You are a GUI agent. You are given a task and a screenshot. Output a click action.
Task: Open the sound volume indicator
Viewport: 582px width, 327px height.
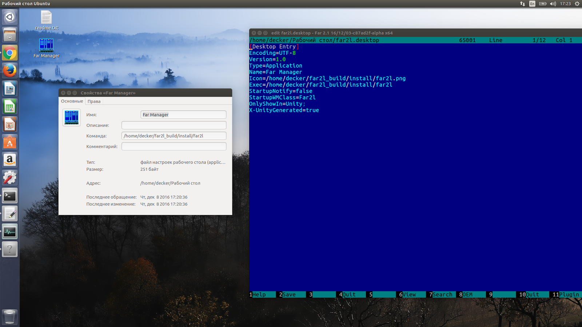[553, 4]
